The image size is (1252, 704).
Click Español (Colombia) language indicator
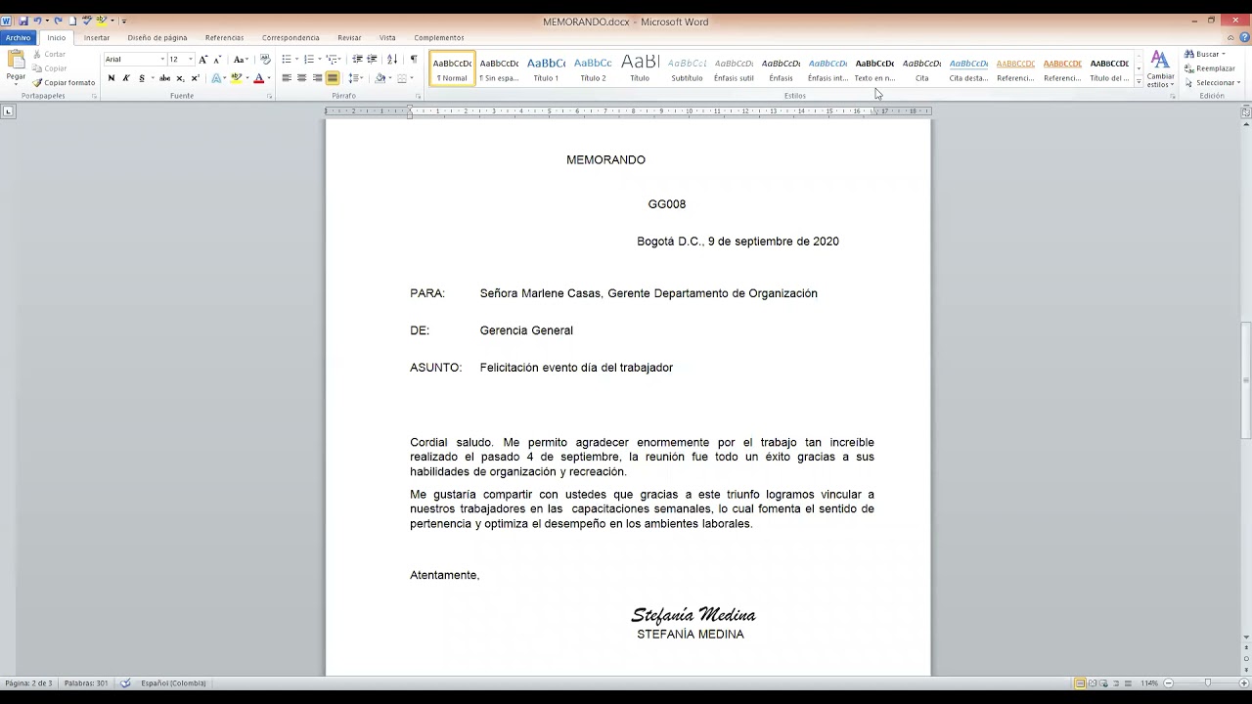[x=173, y=683]
